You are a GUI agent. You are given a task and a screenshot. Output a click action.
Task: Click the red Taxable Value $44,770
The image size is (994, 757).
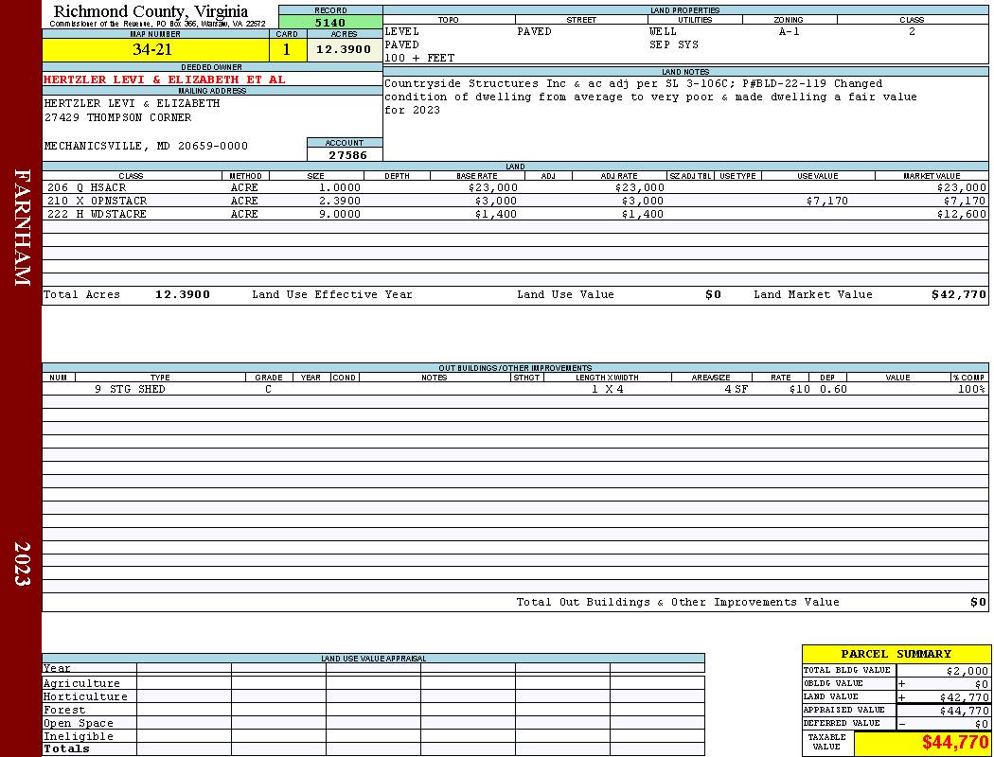pos(954,742)
